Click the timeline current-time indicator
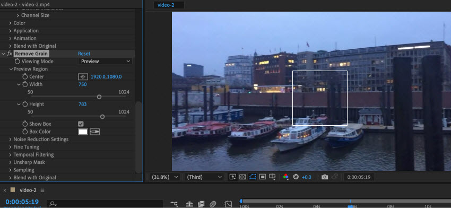Screen dimensions: 451x208 350,206
